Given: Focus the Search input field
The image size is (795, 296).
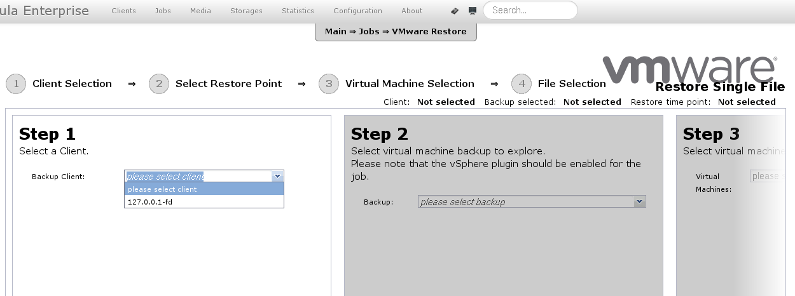Looking at the screenshot, I should pyautogui.click(x=530, y=10).
